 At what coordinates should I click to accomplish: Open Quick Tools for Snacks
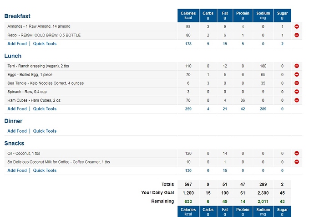[45, 170]
